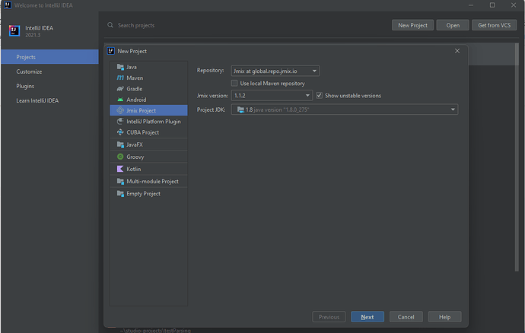Click the Maven 'm' icon
The height and width of the screenshot is (333, 525).
120,78
